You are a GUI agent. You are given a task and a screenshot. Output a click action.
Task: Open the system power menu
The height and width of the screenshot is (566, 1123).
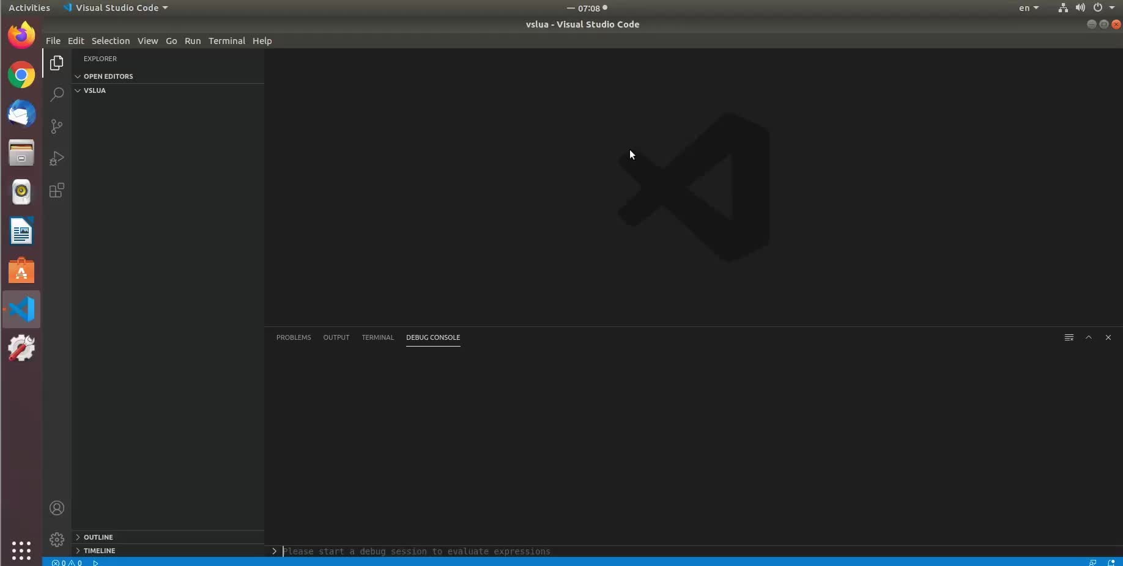click(1103, 8)
